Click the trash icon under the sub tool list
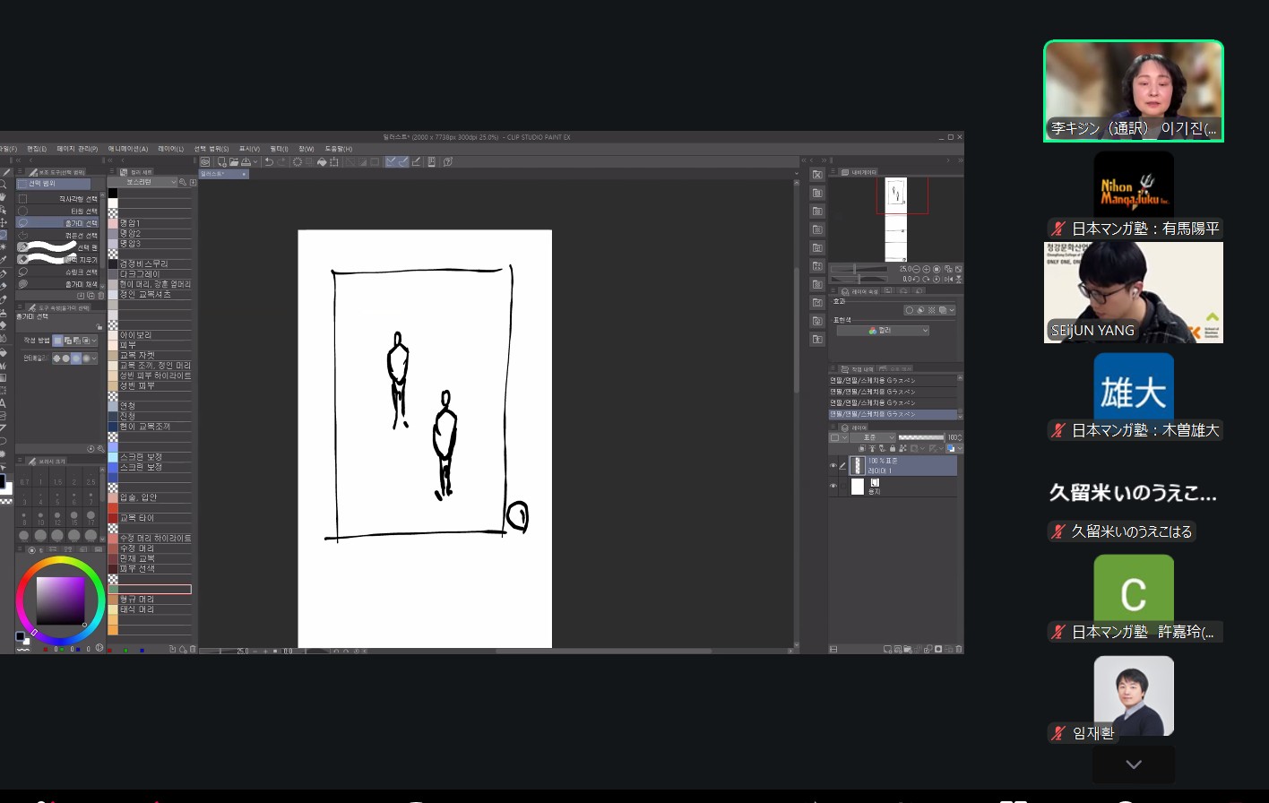 (x=99, y=295)
